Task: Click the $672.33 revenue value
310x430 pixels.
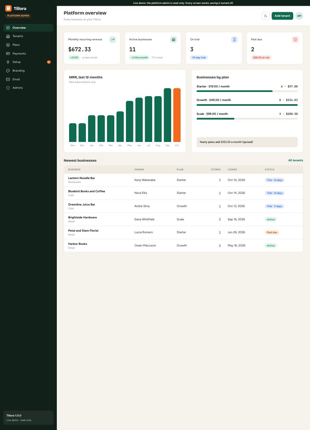Action: (x=79, y=49)
